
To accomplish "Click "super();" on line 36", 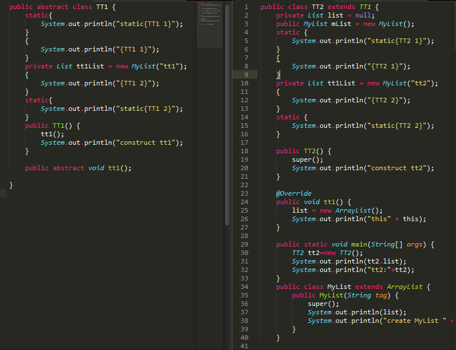I will pyautogui.click(x=324, y=304).
